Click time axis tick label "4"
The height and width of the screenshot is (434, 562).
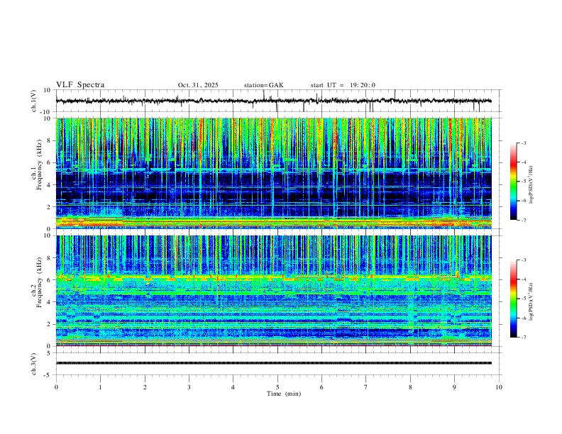coord(233,387)
